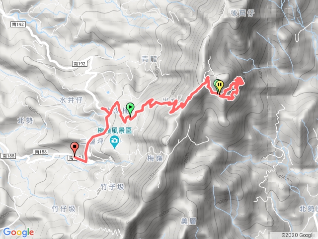Click the Google logo
This screenshot has width=318, height=239.
(18, 232)
